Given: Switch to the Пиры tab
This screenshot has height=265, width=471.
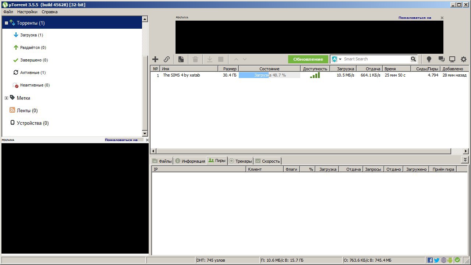Looking at the screenshot, I should (217, 160).
